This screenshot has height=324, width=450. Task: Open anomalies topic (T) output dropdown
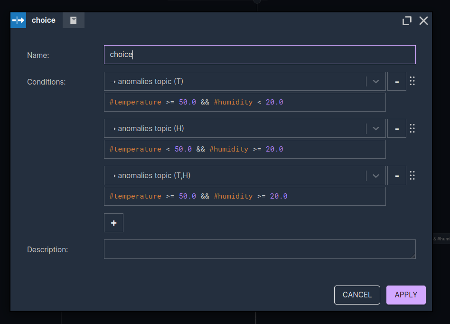(244, 81)
